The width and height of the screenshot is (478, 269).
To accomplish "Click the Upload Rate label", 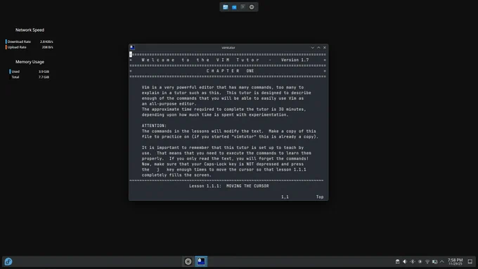I will pyautogui.click(x=17, y=47).
